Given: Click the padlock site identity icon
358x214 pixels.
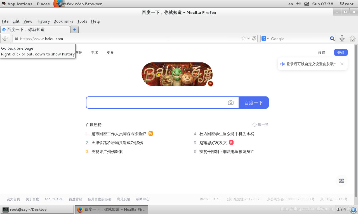Looking at the screenshot, I should (17, 39).
